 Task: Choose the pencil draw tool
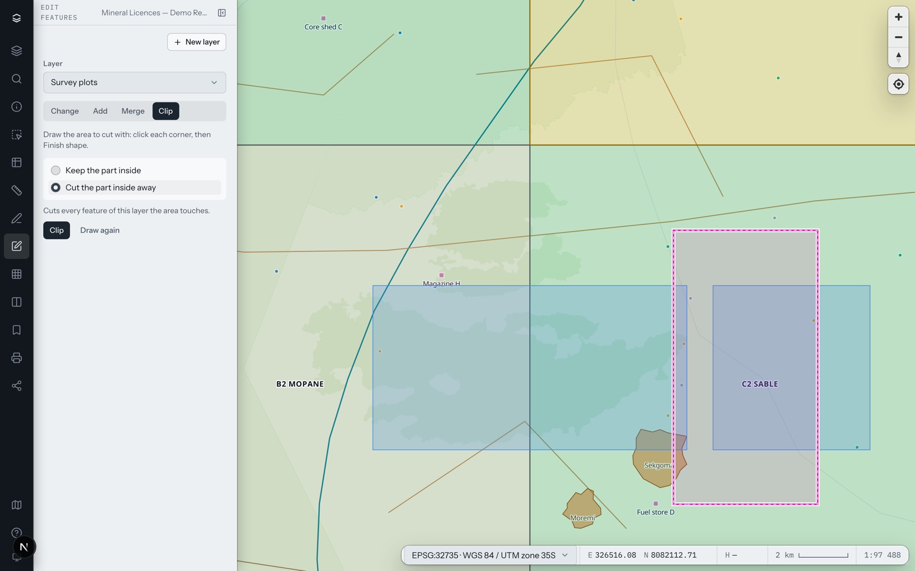pos(16,218)
